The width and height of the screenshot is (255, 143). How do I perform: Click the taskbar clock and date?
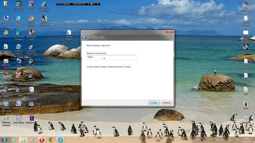(x=246, y=140)
